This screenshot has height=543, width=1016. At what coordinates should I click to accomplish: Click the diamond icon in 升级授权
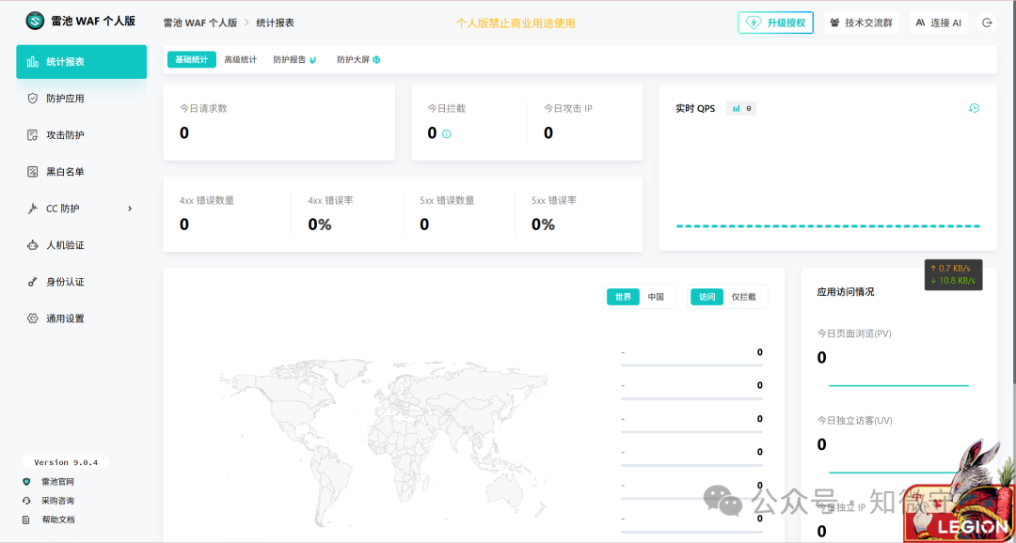pyautogui.click(x=754, y=23)
